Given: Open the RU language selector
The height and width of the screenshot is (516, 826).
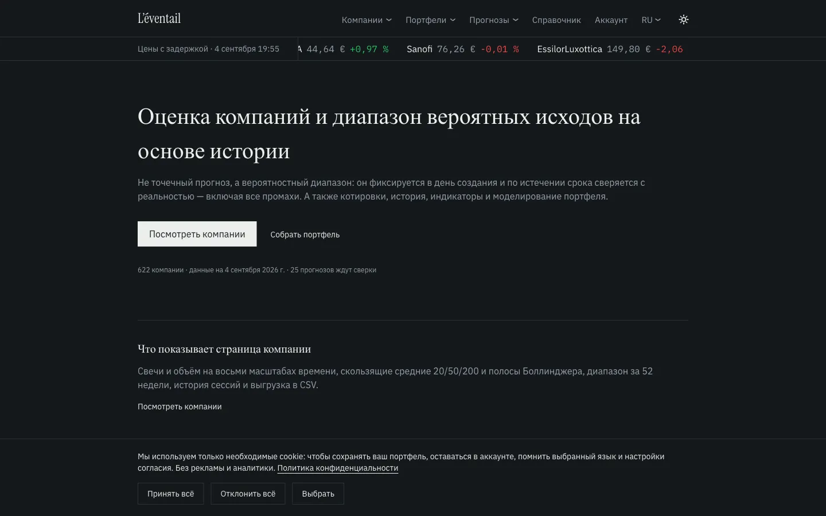Looking at the screenshot, I should click(x=651, y=20).
